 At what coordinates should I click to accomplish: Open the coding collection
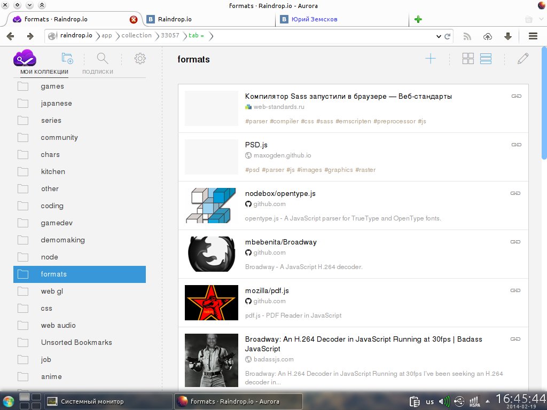pyautogui.click(x=80, y=206)
